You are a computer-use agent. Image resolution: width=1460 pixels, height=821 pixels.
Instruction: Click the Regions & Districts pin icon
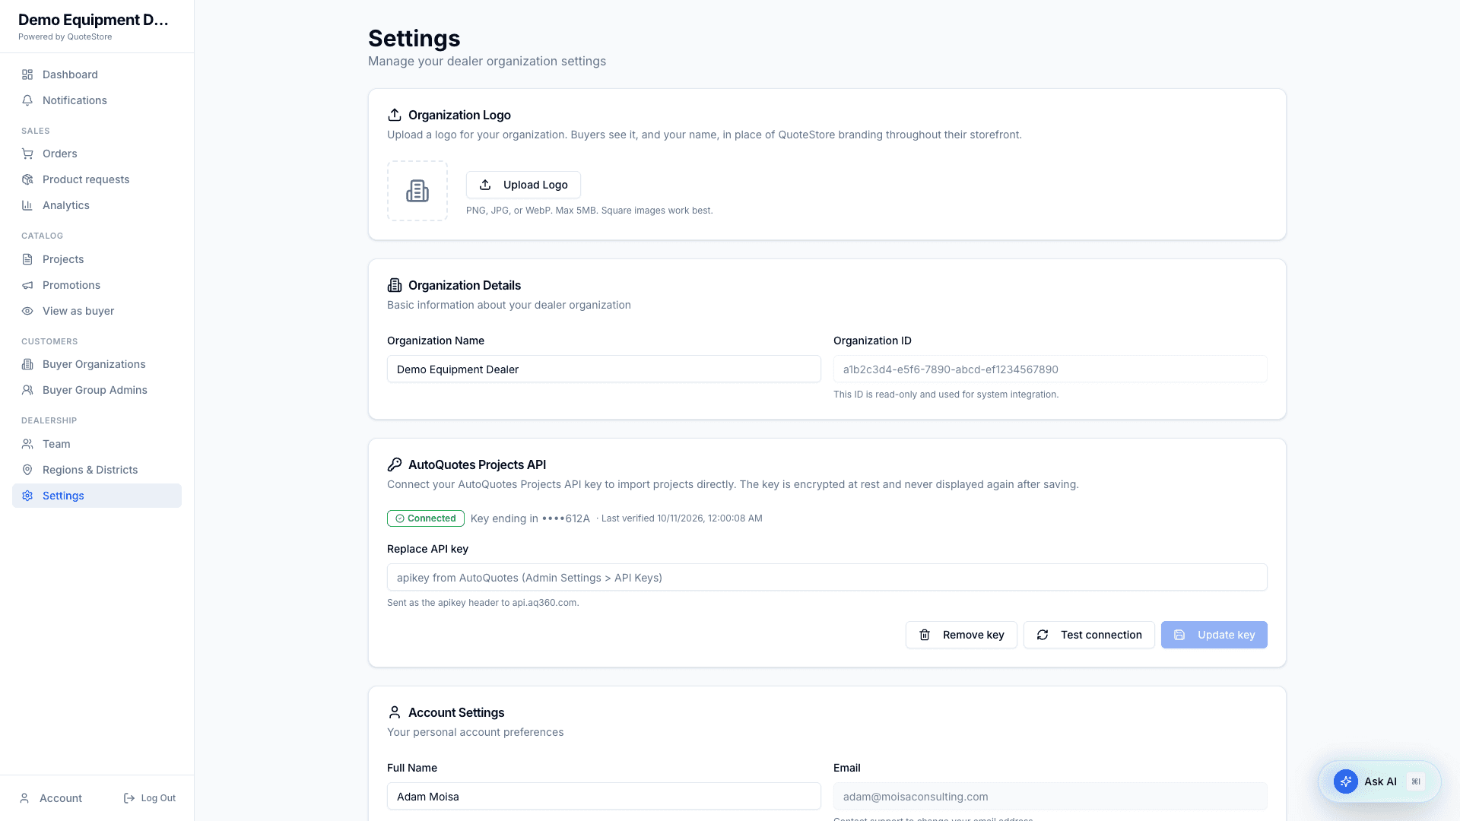click(x=27, y=470)
